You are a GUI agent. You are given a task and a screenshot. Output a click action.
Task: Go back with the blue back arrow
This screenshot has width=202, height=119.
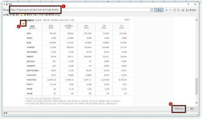point(167,10)
